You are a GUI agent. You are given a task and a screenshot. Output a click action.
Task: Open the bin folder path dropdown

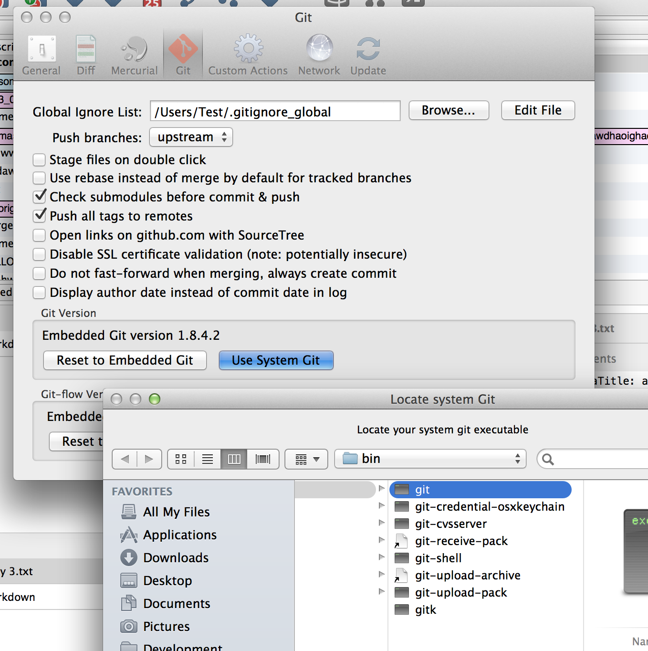pos(430,459)
